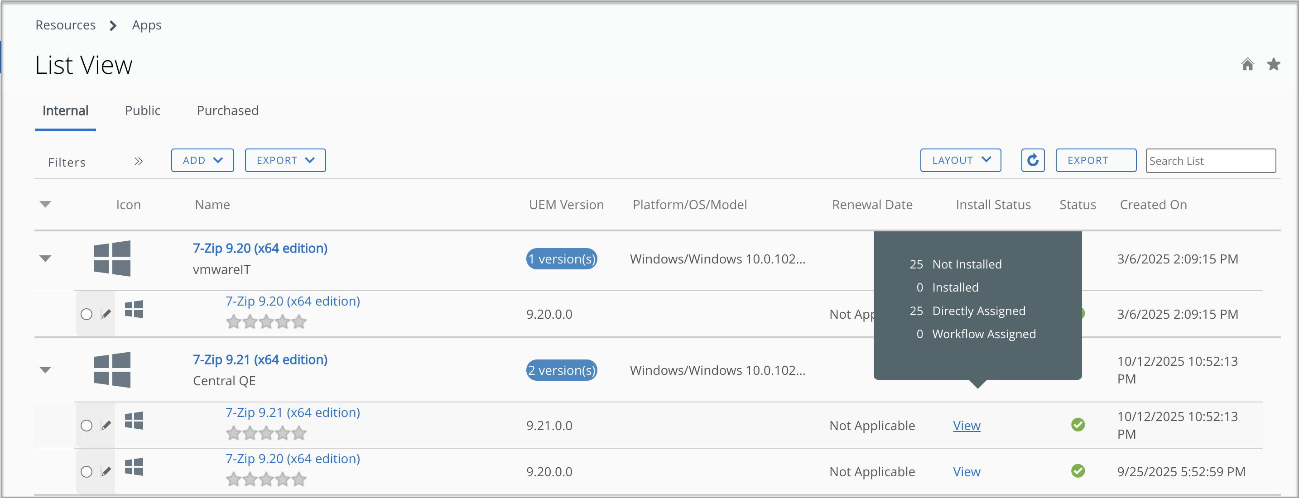Screen dimensions: 1299x498
Task: Click '0 Workflow Assigned' in the tooltip
Action: pyautogui.click(x=976, y=334)
